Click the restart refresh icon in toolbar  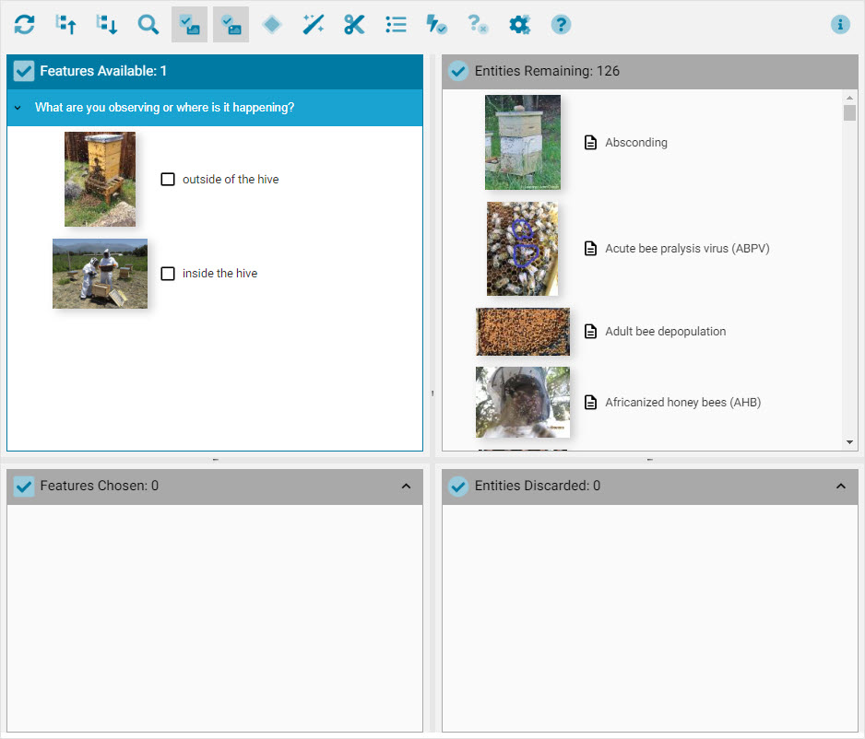25,25
